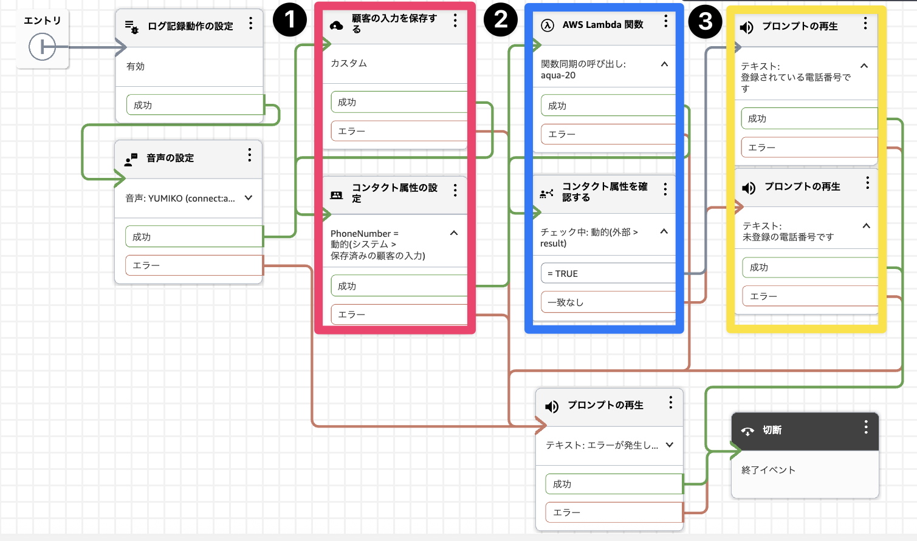Open kebab menu of the エラーが発生し prompt block

coord(671,403)
